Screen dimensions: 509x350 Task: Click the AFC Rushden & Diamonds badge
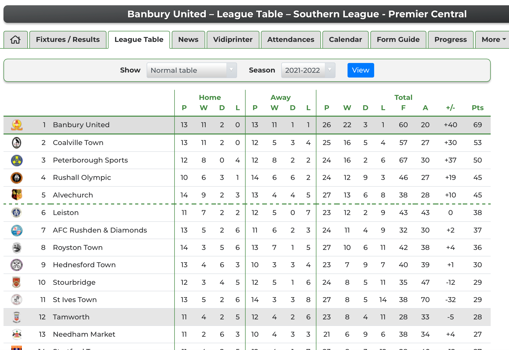pos(17,230)
